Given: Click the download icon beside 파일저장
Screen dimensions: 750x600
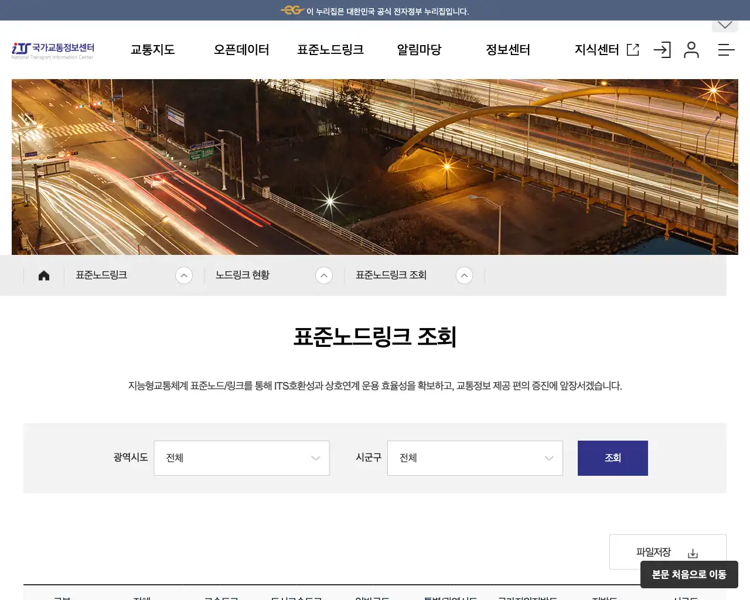Looking at the screenshot, I should [x=693, y=552].
